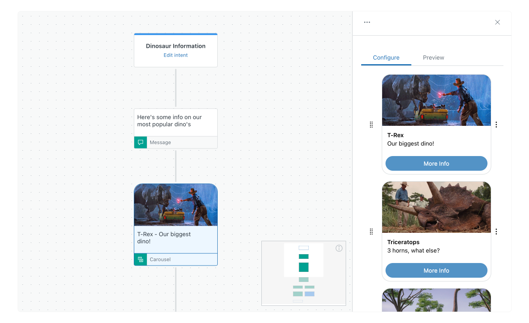529x323 pixels.
Task: Select the Dinosaur Information intent node
Action: click(x=176, y=50)
